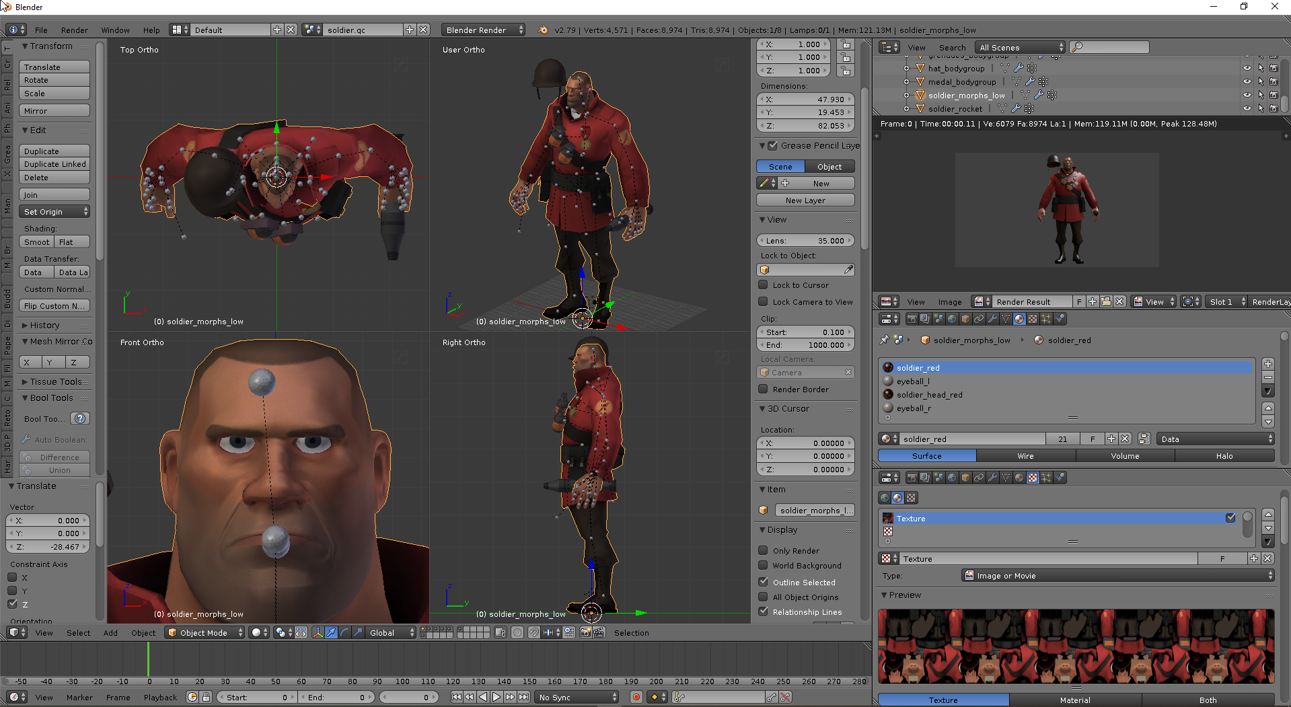Enable the World Background checkbox
Image resolution: width=1291 pixels, height=707 pixels.
pyautogui.click(x=763, y=565)
